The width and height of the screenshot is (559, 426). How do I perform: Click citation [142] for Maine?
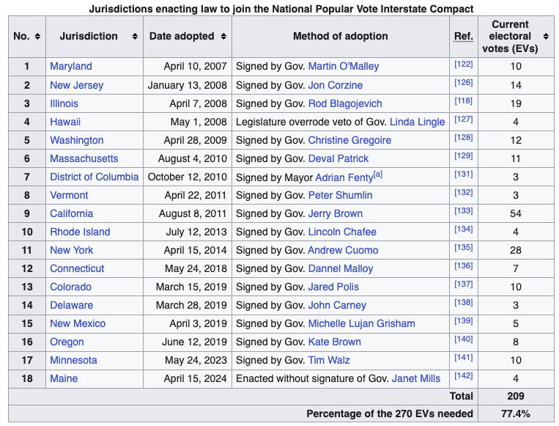[x=463, y=377]
